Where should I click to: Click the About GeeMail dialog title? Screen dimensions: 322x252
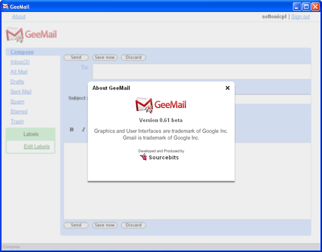click(x=111, y=88)
